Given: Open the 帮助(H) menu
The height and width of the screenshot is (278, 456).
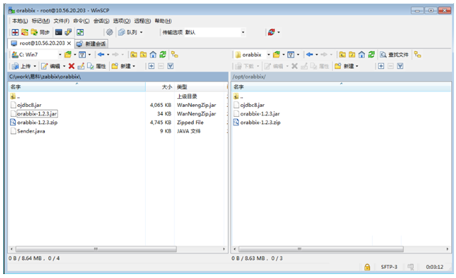Looking at the screenshot, I should point(163,21).
